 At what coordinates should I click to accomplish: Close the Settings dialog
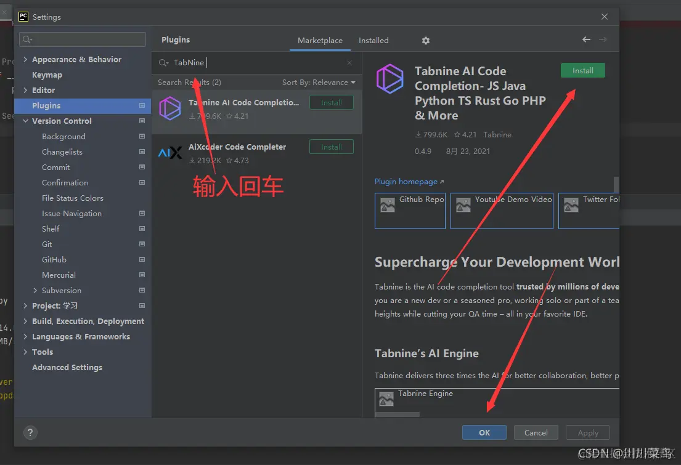(604, 17)
